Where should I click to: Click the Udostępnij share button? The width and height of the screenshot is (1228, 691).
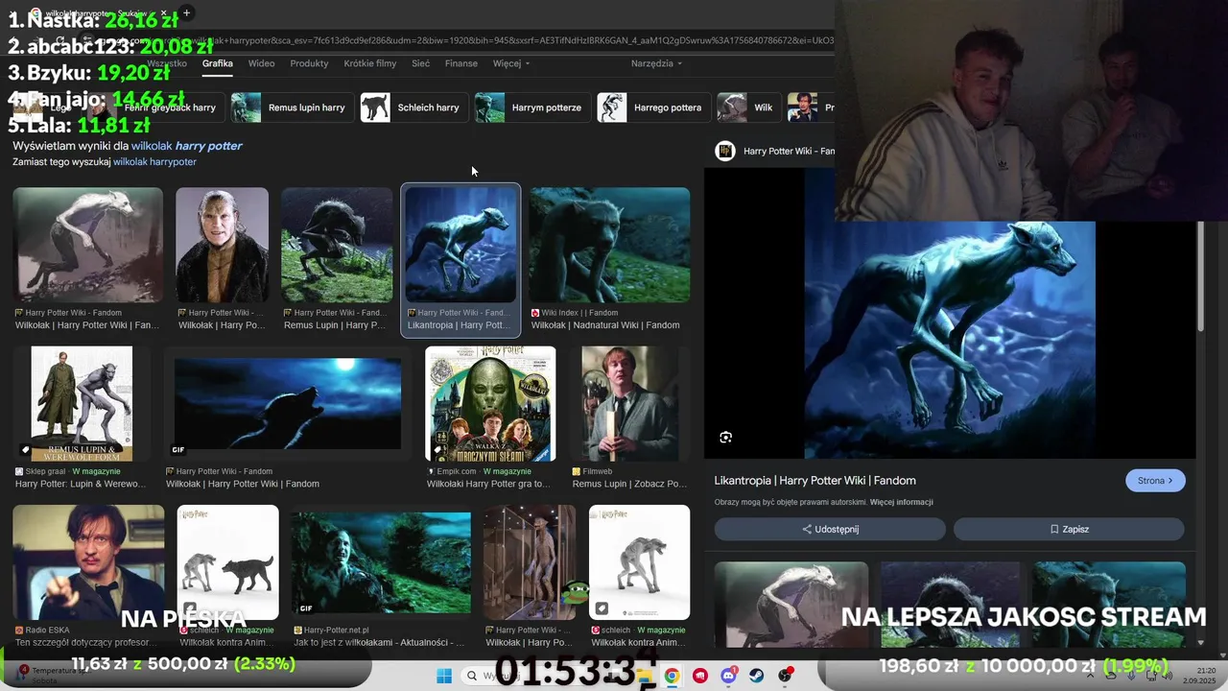point(830,529)
